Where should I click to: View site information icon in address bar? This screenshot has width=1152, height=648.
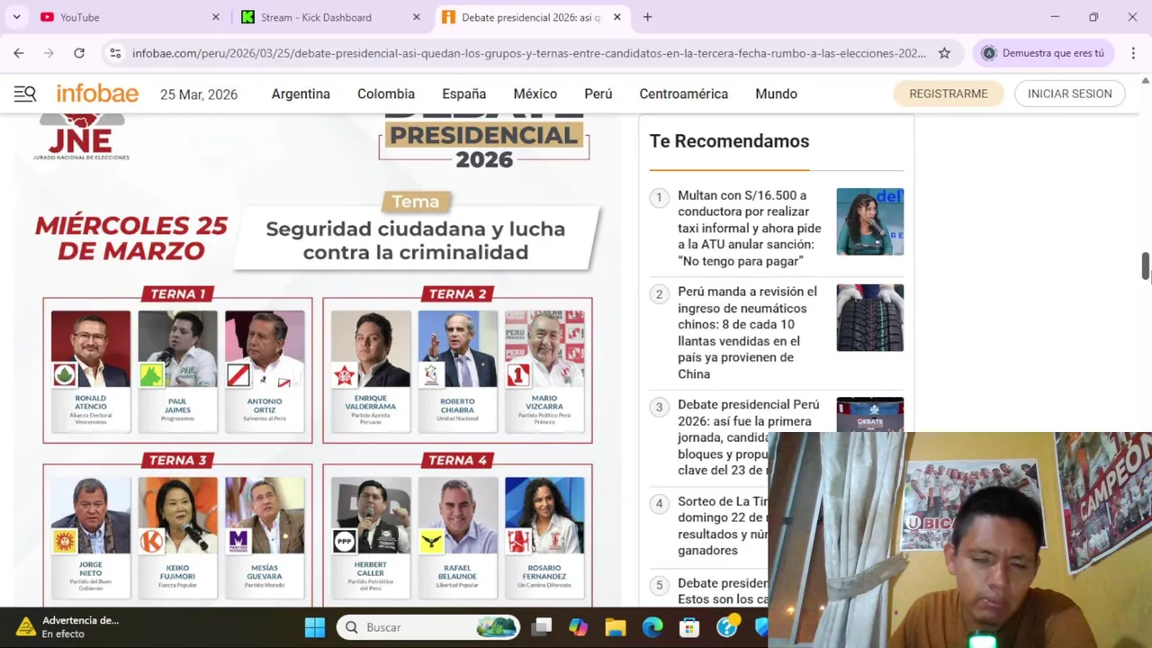115,53
